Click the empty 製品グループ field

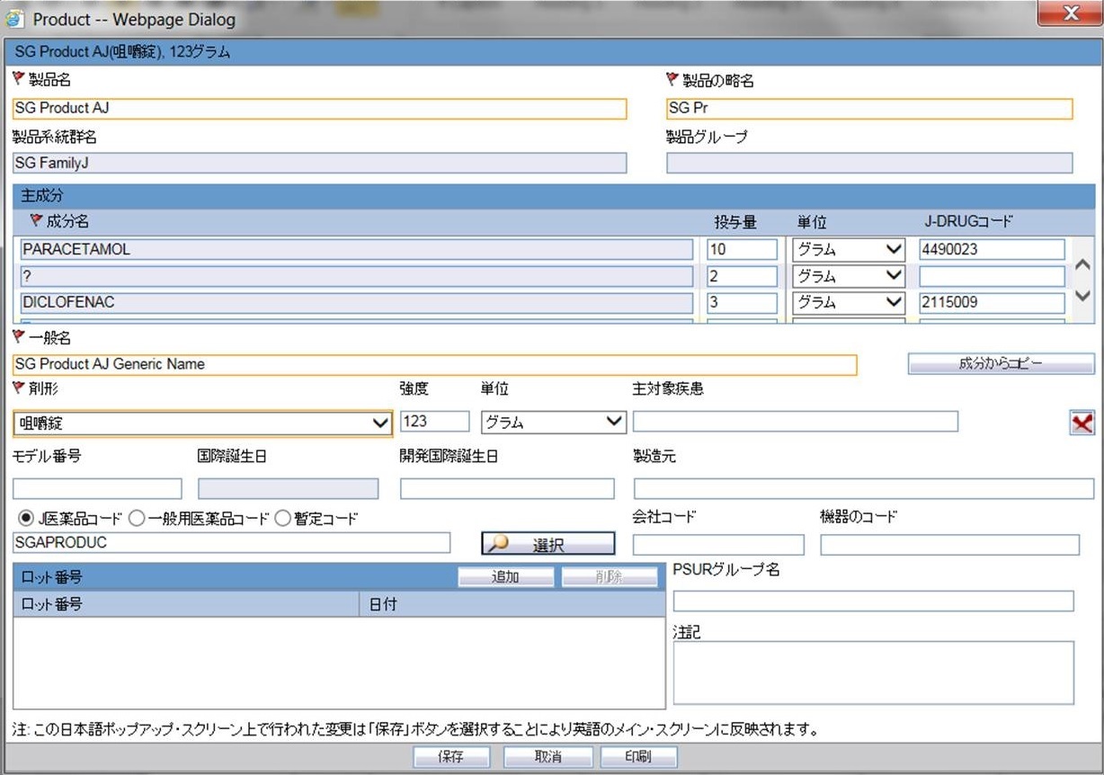869,163
